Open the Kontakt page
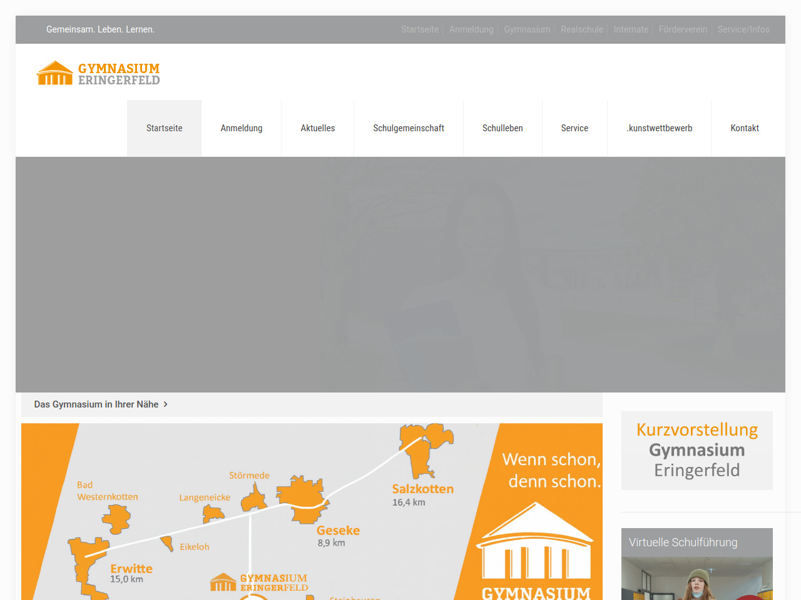801x600 pixels. click(744, 128)
